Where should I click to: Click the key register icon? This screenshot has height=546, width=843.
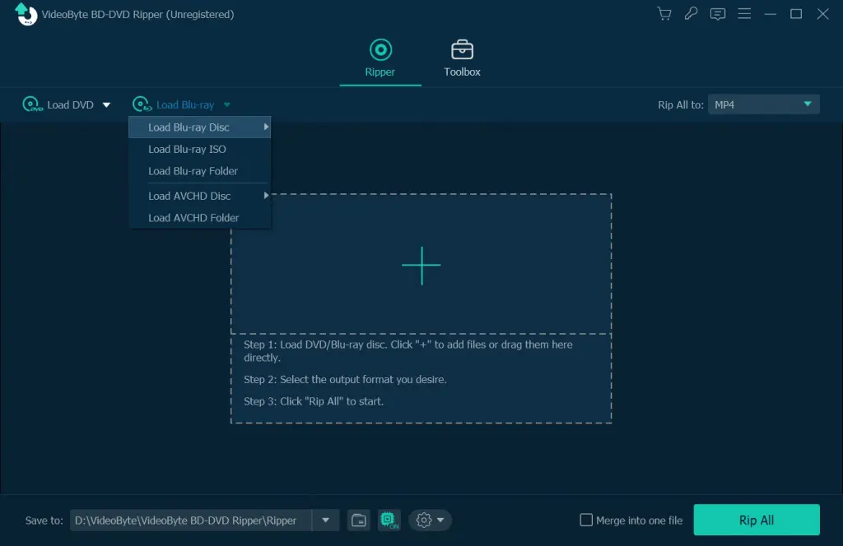click(691, 14)
